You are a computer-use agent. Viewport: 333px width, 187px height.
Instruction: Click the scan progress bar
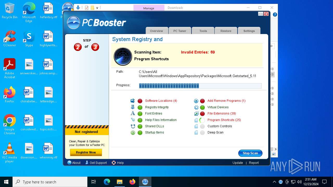tap(200, 86)
